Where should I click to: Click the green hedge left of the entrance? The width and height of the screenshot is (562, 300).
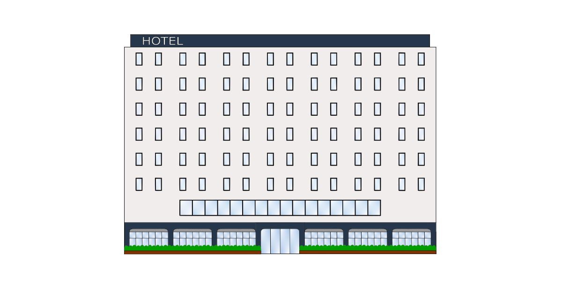point(192,248)
